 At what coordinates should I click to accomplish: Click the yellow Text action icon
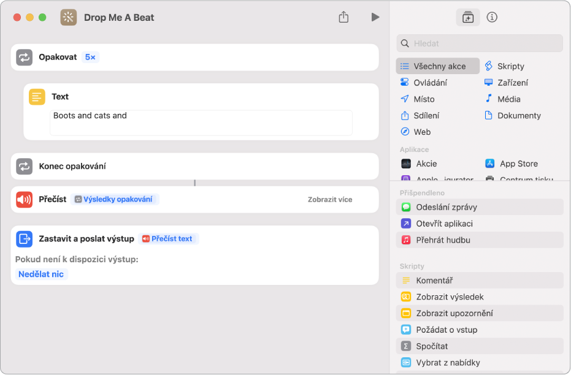37,97
